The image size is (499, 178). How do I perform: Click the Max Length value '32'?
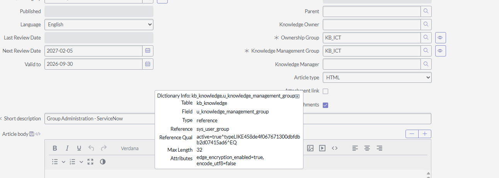pos(199,150)
